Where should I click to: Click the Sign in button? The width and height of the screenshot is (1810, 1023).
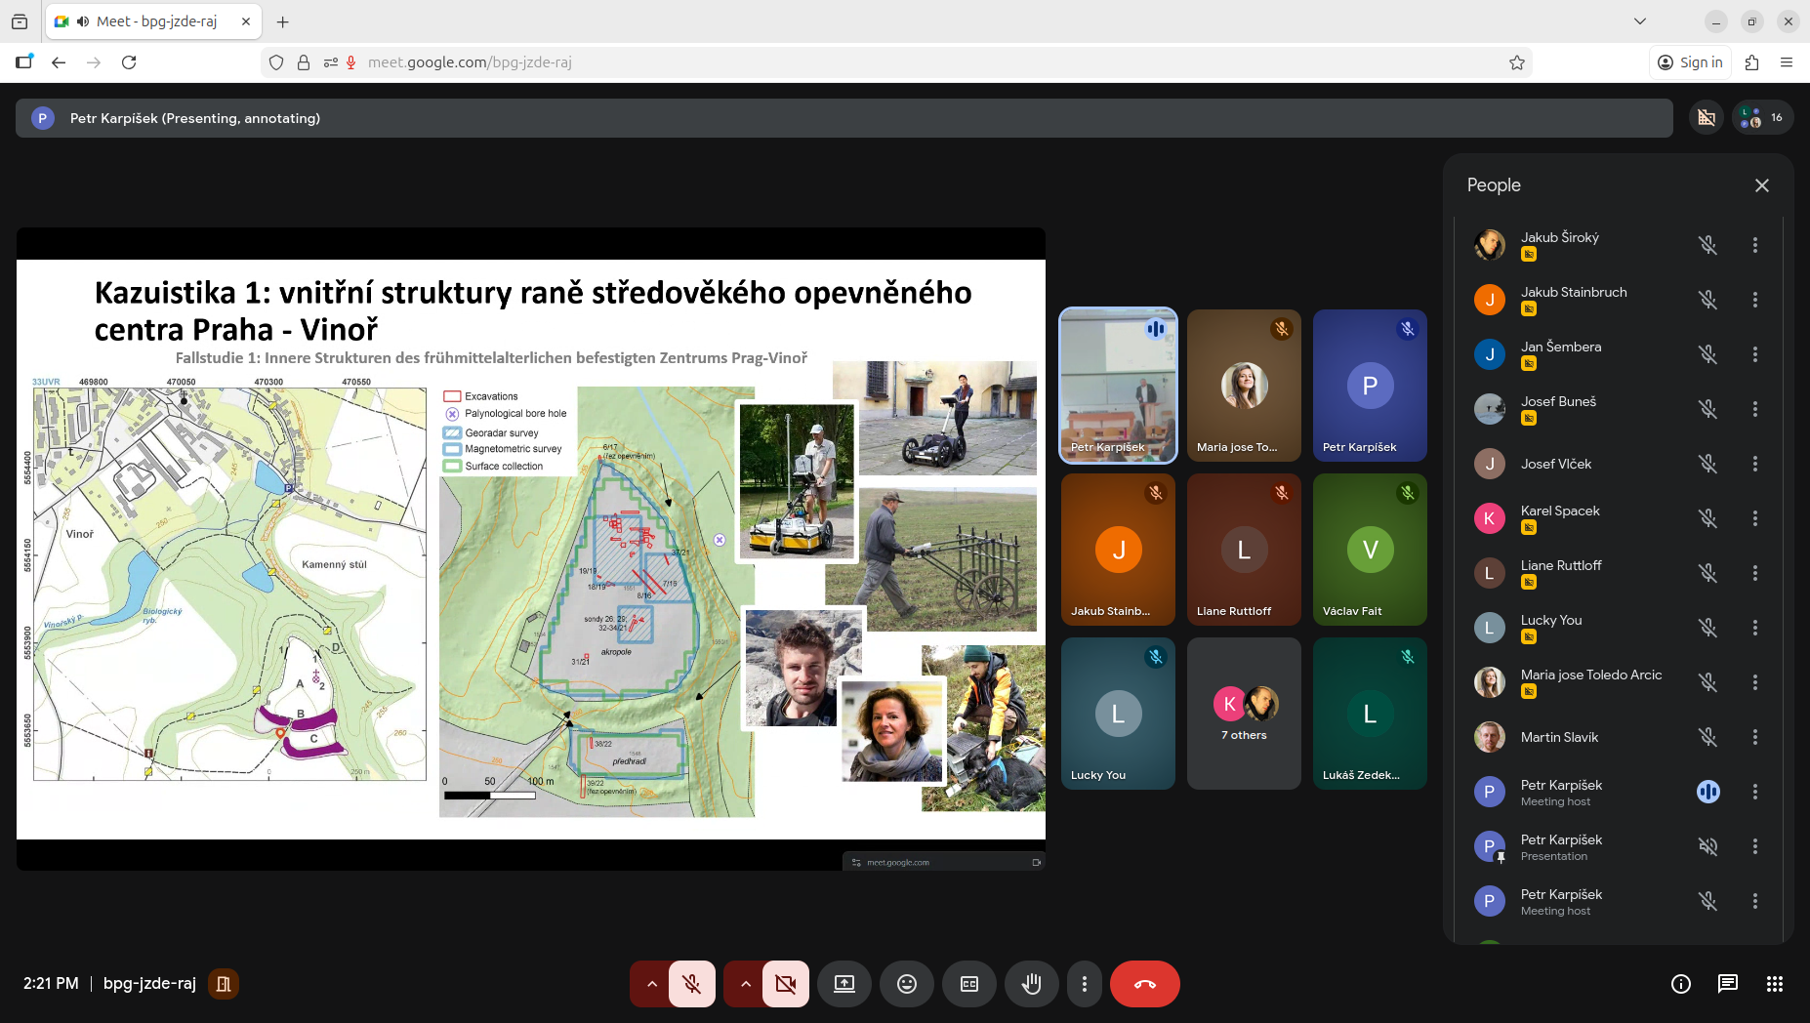(x=1690, y=62)
